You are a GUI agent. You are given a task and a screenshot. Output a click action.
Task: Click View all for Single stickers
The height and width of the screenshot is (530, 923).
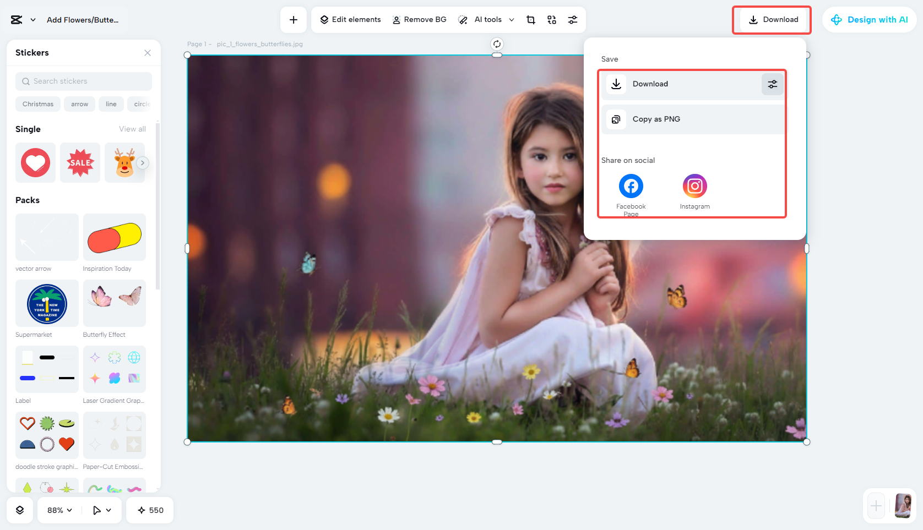coord(133,129)
